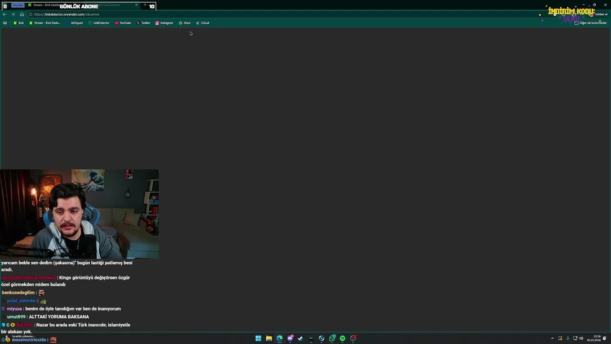The height and width of the screenshot is (344, 611).
Task: Open the Stream - Kick Dash bookmark
Action: pos(45,23)
